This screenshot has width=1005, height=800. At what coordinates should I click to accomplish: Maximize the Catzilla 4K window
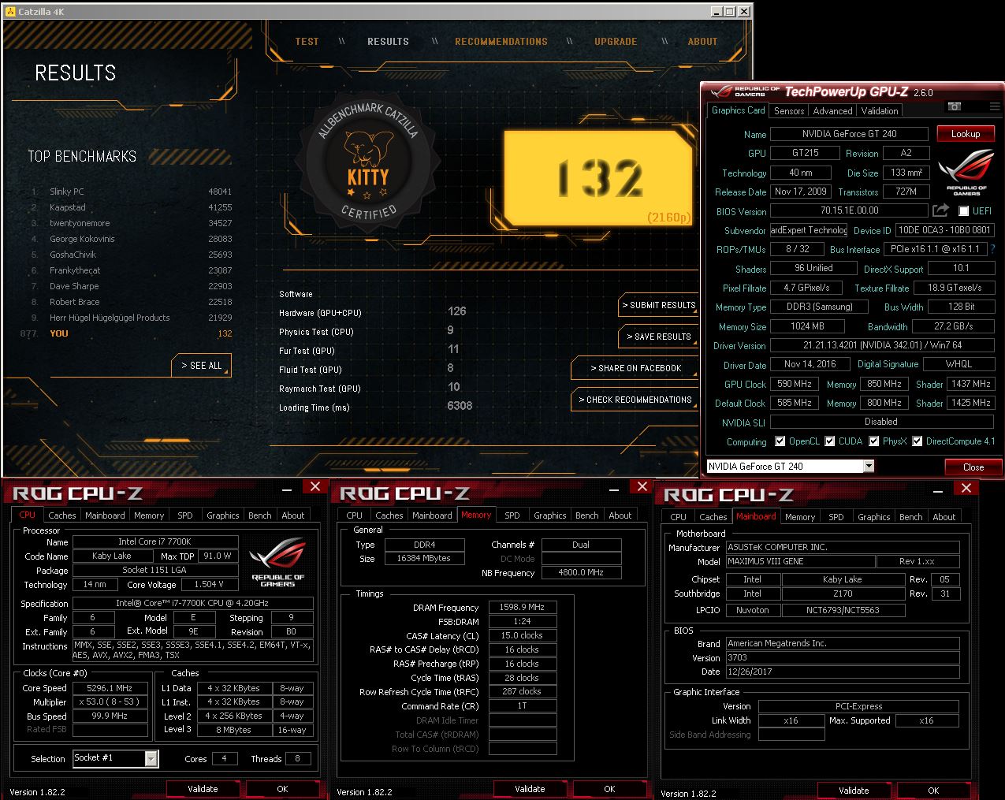[729, 12]
